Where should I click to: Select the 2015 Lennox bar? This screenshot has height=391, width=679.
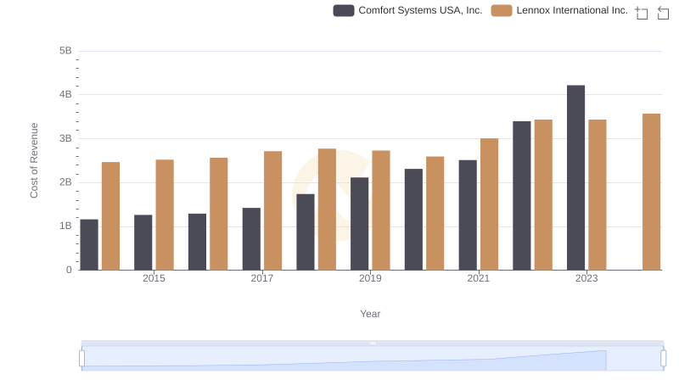[x=165, y=215]
